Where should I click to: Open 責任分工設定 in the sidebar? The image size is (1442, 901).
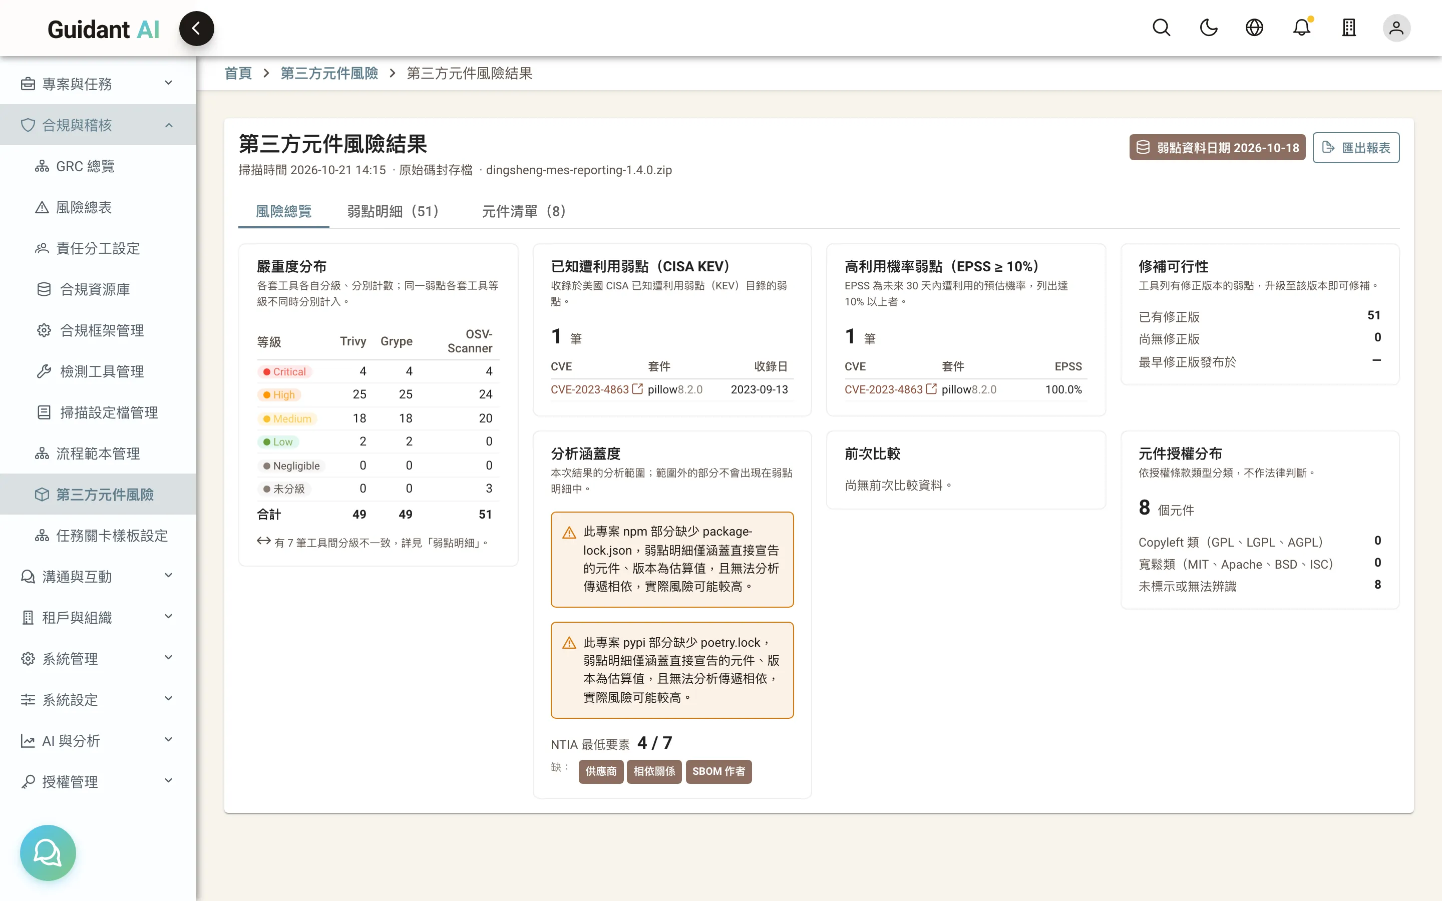tap(98, 248)
